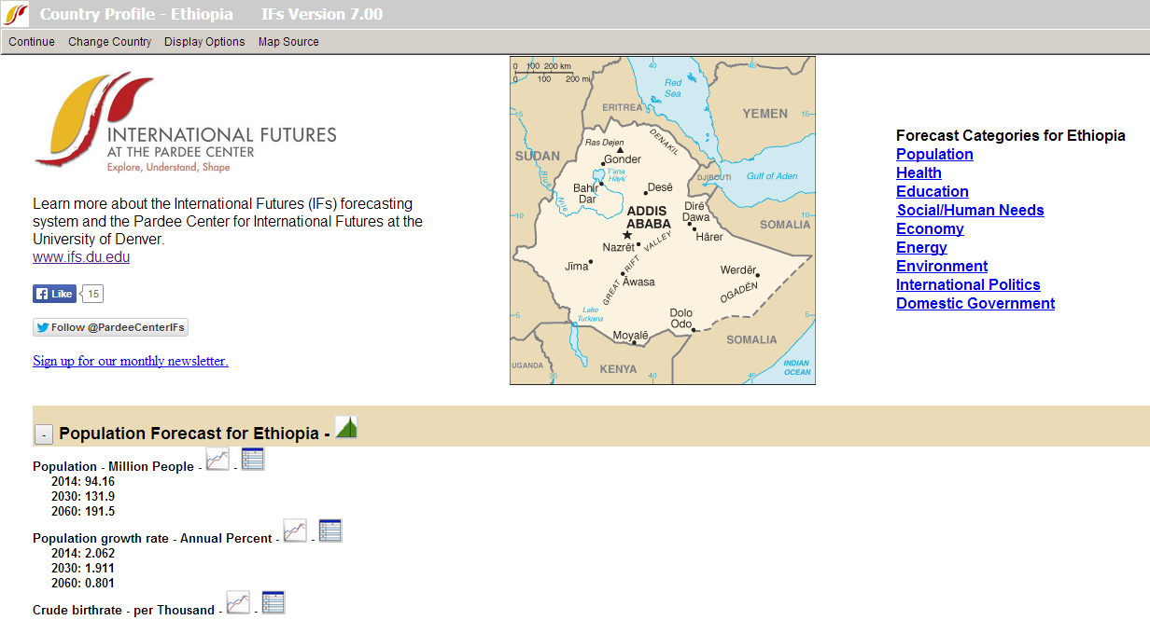Open Crude birthrate line graph icon
1150x620 pixels.
click(x=238, y=603)
